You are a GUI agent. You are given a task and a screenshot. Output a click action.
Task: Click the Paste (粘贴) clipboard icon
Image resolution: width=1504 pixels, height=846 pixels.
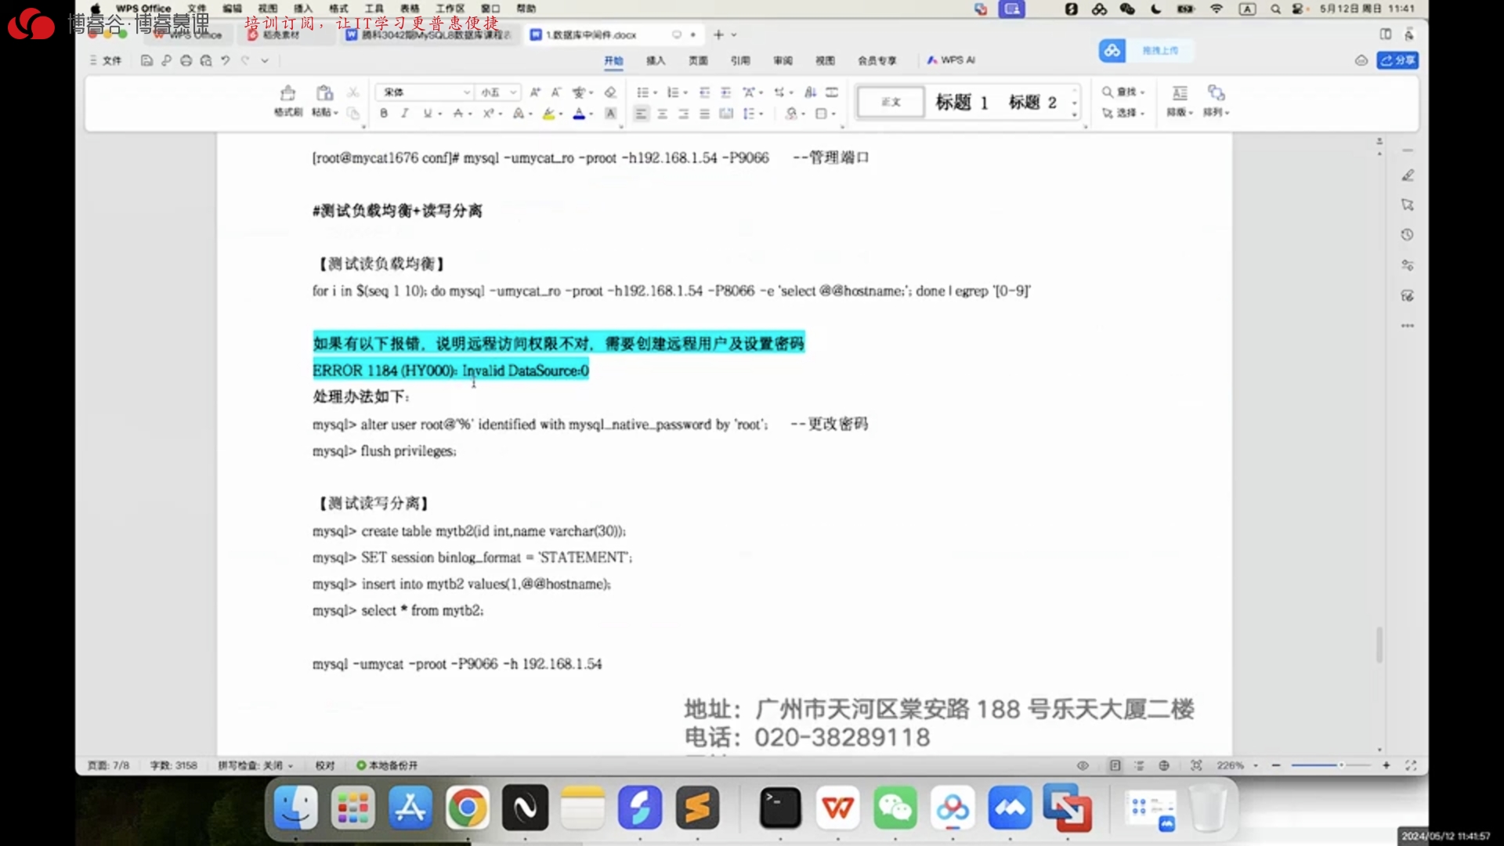click(x=324, y=93)
